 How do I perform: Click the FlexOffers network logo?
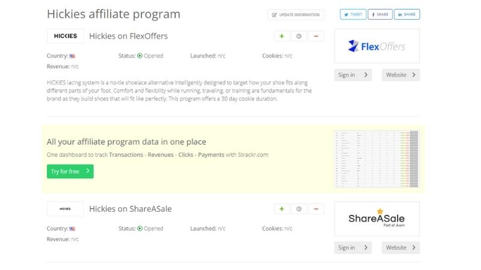click(x=377, y=46)
